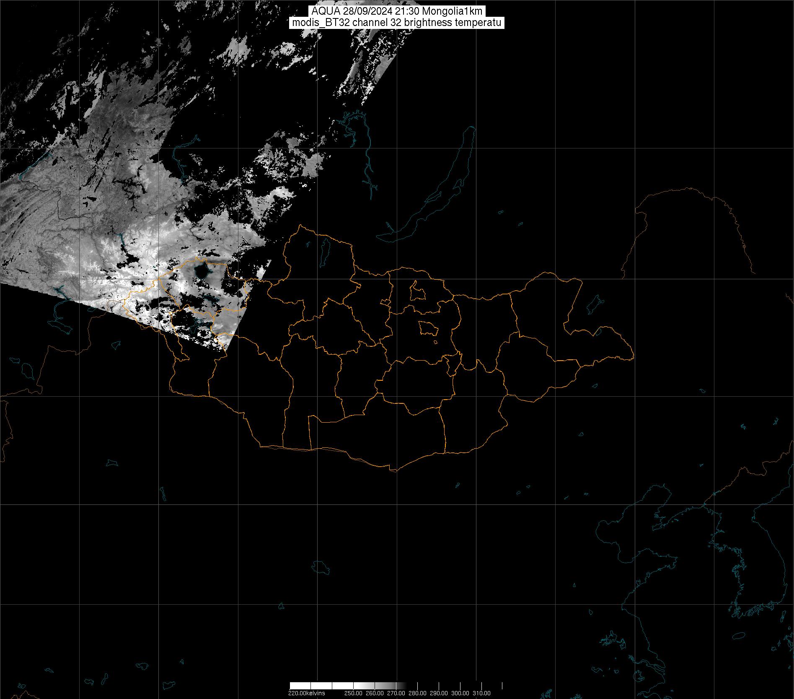
Task: Click the 300.00 colorbar tick label
Action: (x=460, y=693)
